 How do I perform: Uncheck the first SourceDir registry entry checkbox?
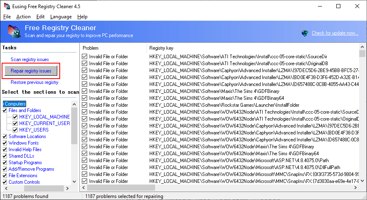[x=85, y=57]
